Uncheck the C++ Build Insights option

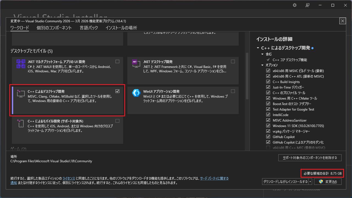pyautogui.click(x=268, y=82)
